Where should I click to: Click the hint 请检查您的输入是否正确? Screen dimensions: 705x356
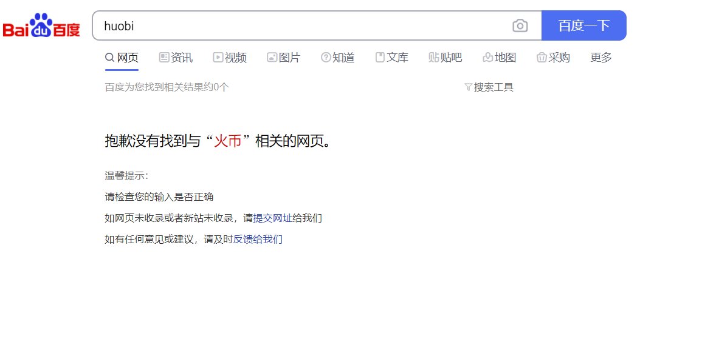(159, 196)
